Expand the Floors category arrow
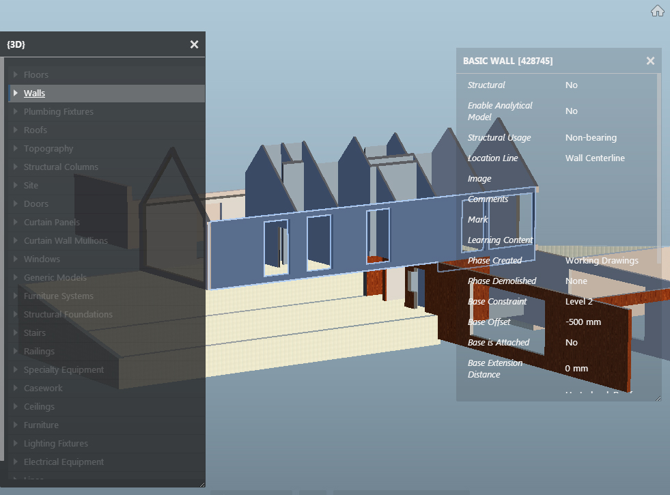The image size is (670, 495). [15, 74]
